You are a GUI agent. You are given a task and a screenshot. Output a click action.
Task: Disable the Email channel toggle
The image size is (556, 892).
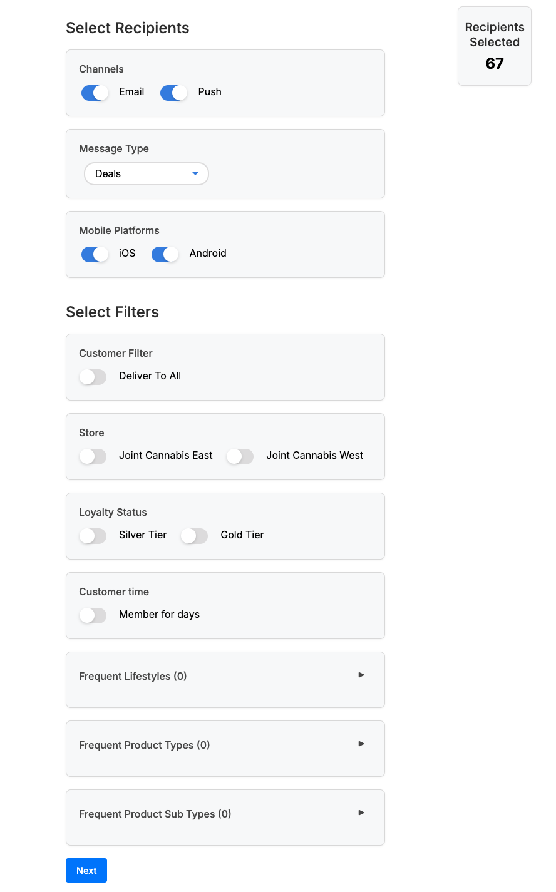[95, 93]
